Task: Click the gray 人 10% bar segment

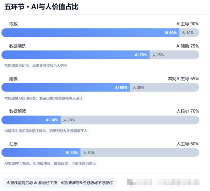Action: (x=189, y=33)
